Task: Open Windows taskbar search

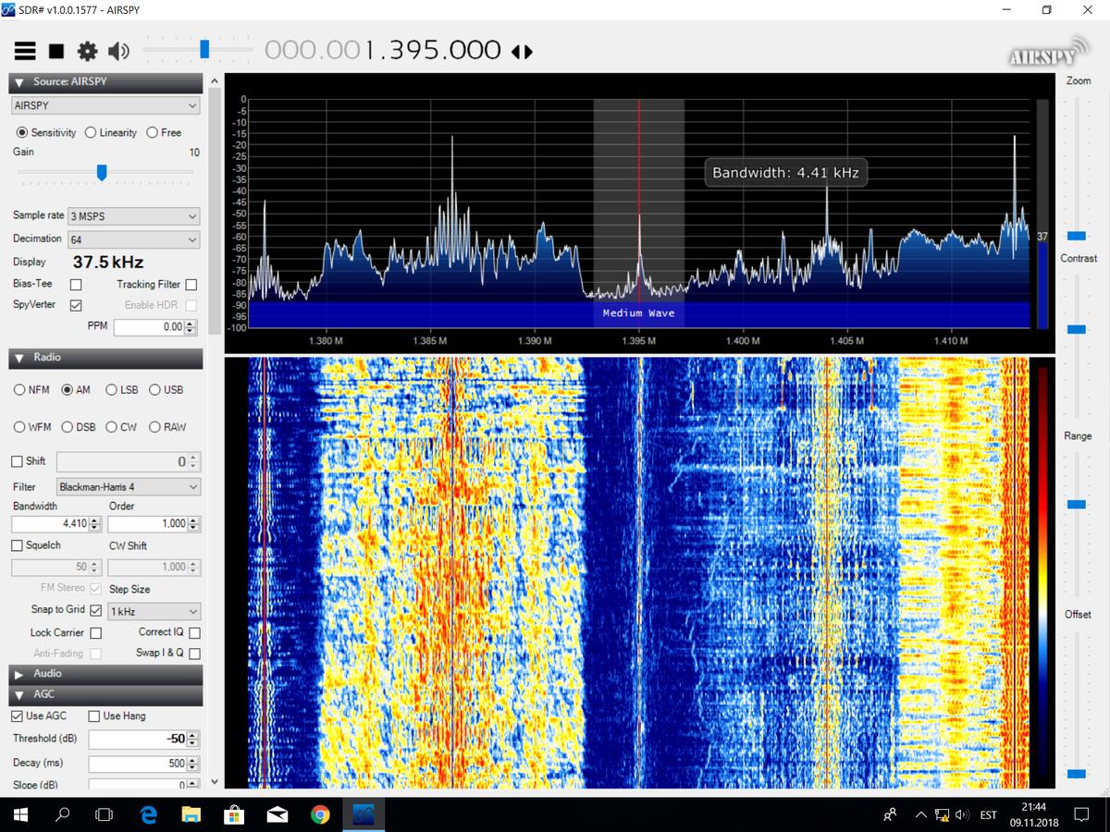Action: pos(64,814)
